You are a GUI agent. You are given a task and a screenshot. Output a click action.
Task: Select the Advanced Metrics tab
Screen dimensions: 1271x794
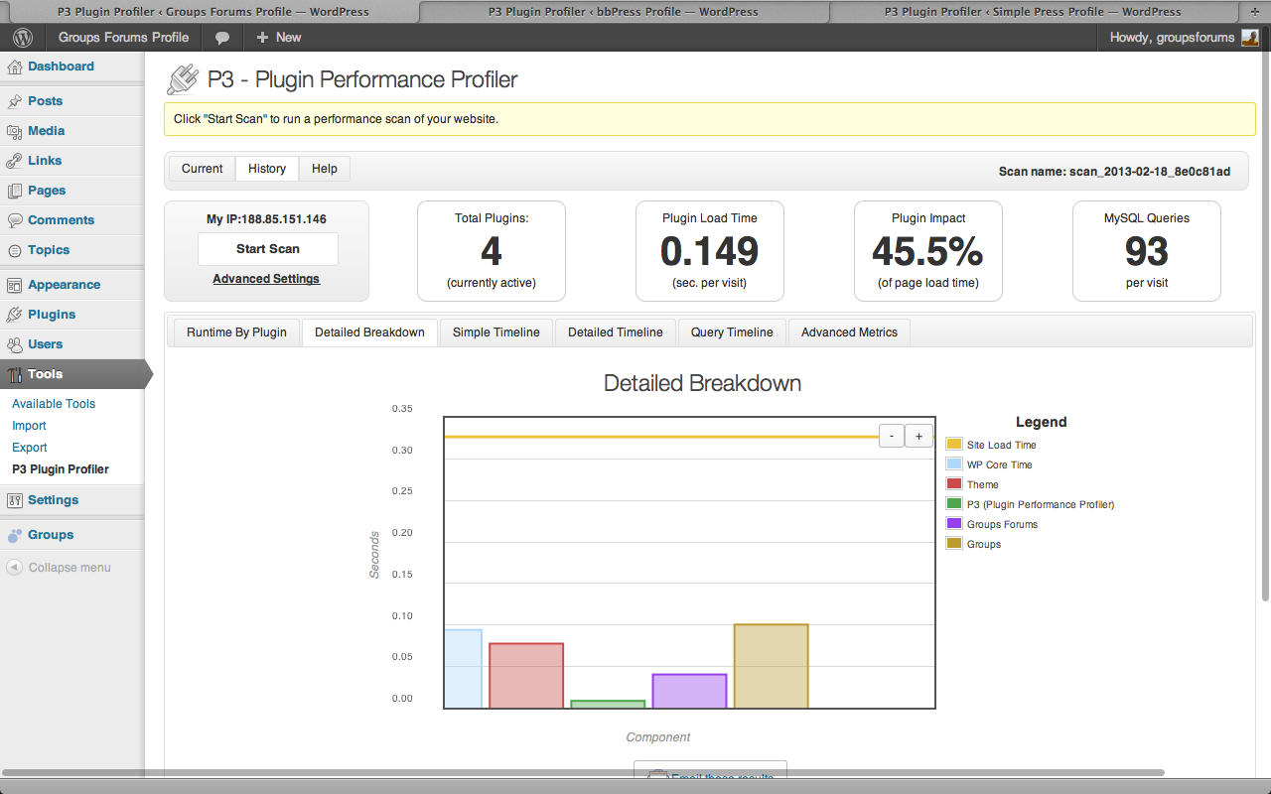tap(849, 332)
